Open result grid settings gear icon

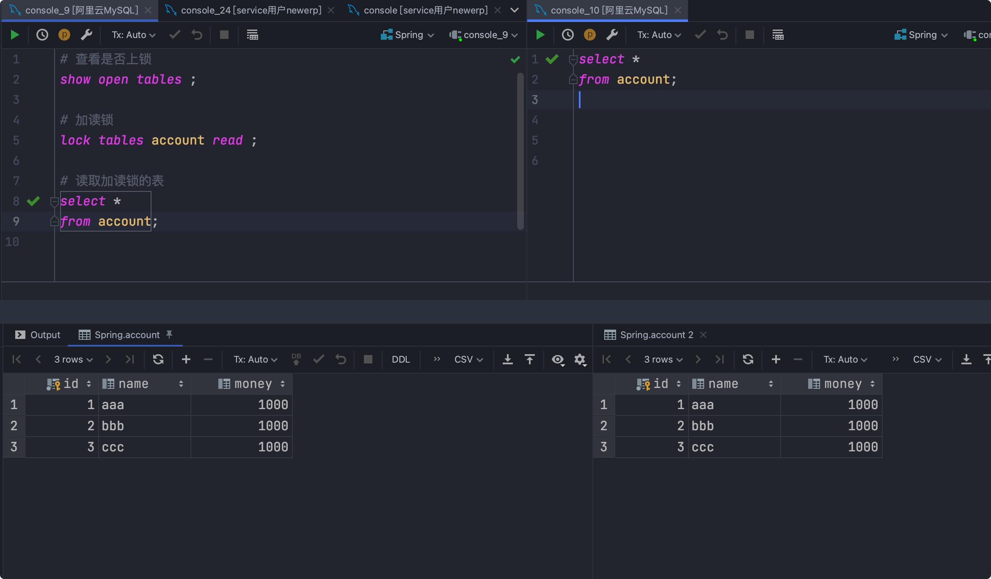click(x=580, y=359)
